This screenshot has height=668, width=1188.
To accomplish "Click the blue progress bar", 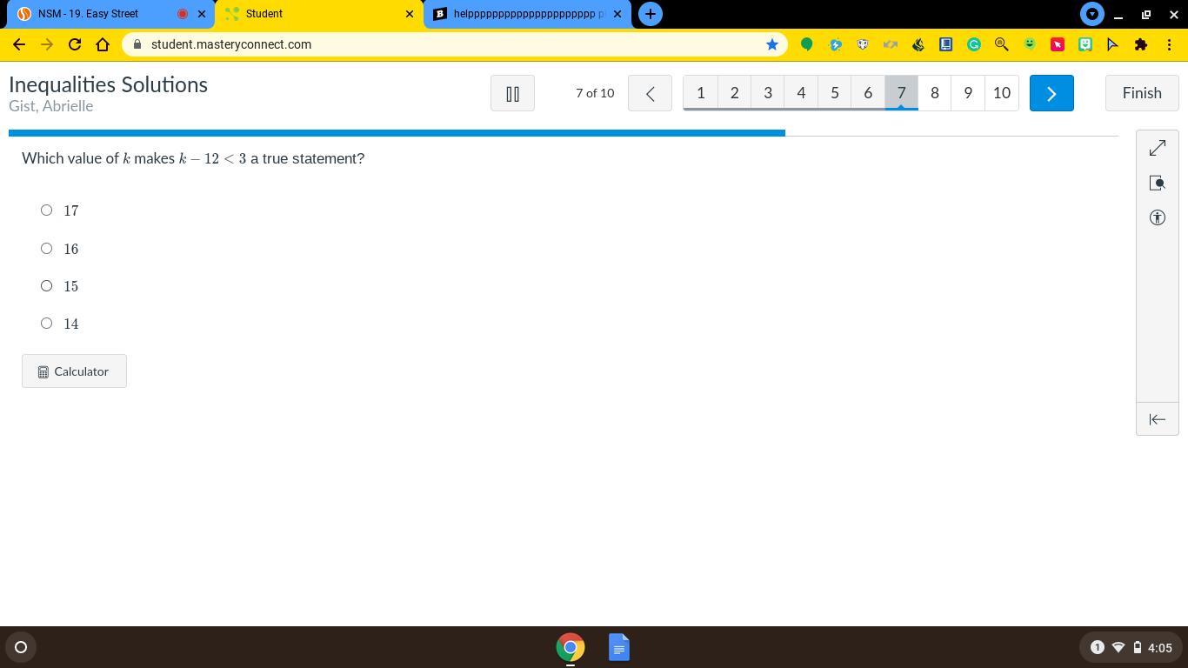I will click(397, 133).
